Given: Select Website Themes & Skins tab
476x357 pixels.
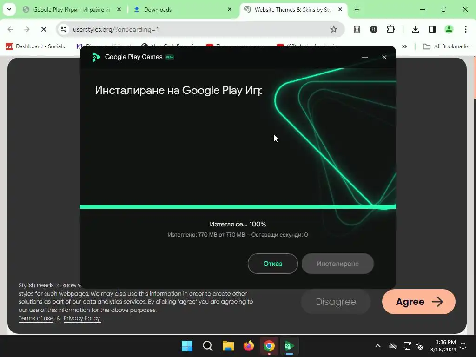Looking at the screenshot, I should coord(294,9).
